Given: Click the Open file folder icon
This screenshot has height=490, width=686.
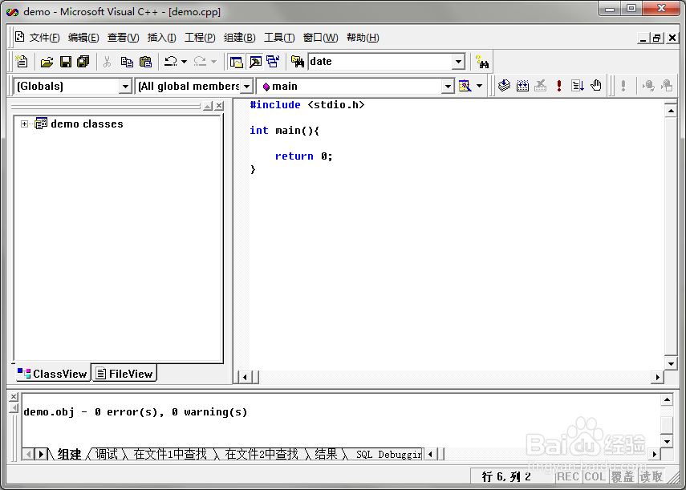Looking at the screenshot, I should (x=47, y=62).
